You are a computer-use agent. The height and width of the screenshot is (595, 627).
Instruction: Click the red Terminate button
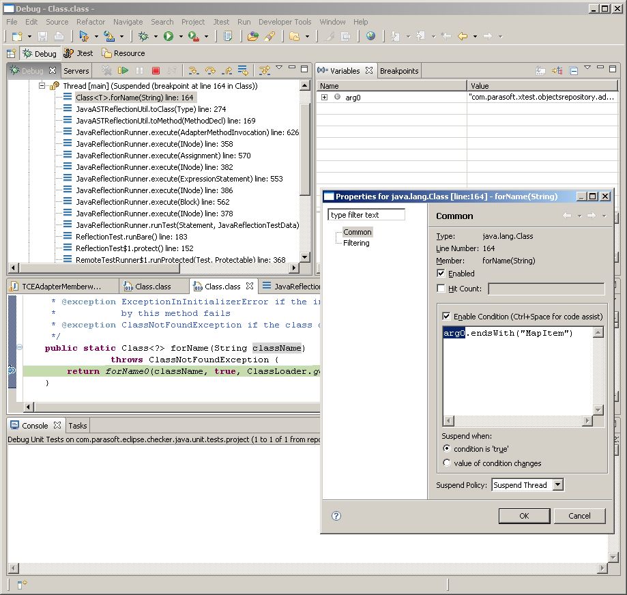[x=156, y=71]
